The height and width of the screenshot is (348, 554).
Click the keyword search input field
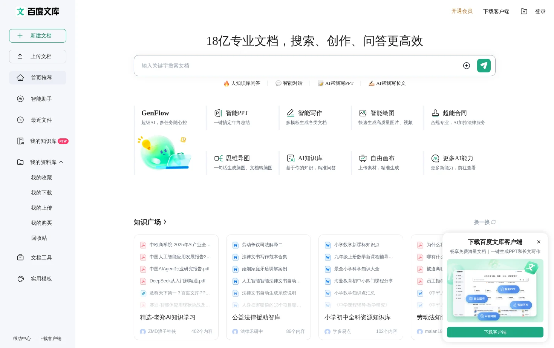point(298,66)
